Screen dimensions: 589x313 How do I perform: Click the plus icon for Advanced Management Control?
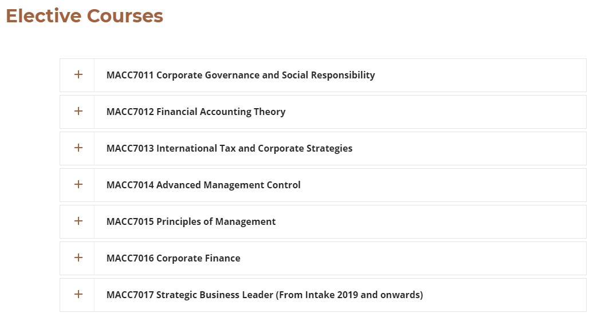[x=78, y=185]
